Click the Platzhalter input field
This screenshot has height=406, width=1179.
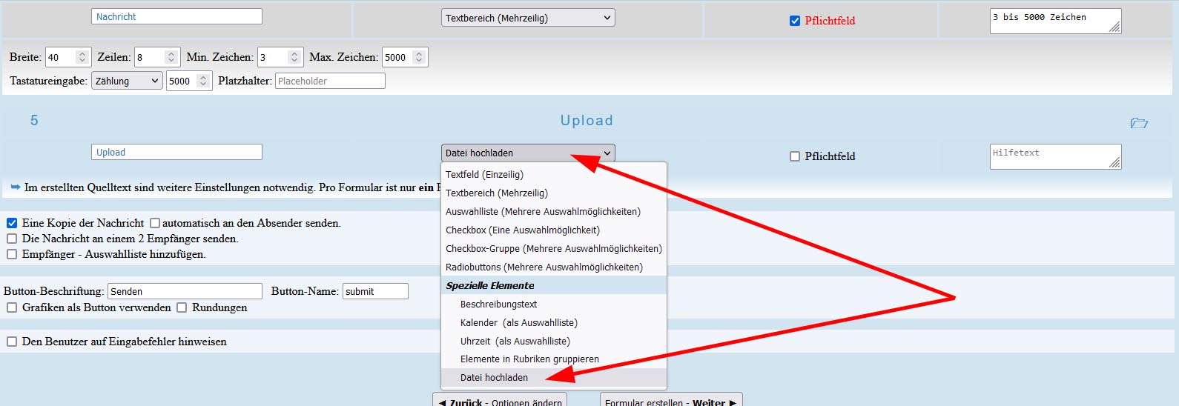330,81
